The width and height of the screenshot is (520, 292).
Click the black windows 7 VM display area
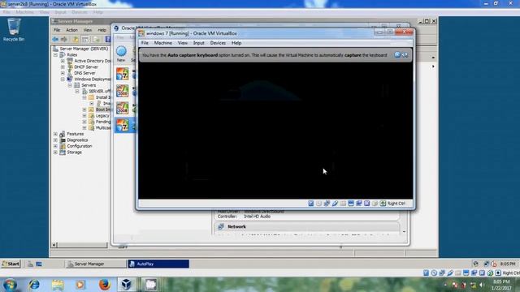pyautogui.click(x=275, y=131)
